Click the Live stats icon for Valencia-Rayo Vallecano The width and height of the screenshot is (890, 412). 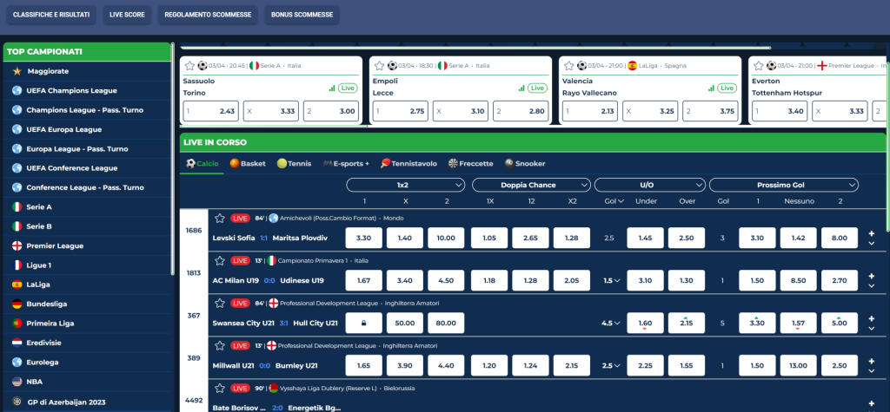[x=711, y=88]
